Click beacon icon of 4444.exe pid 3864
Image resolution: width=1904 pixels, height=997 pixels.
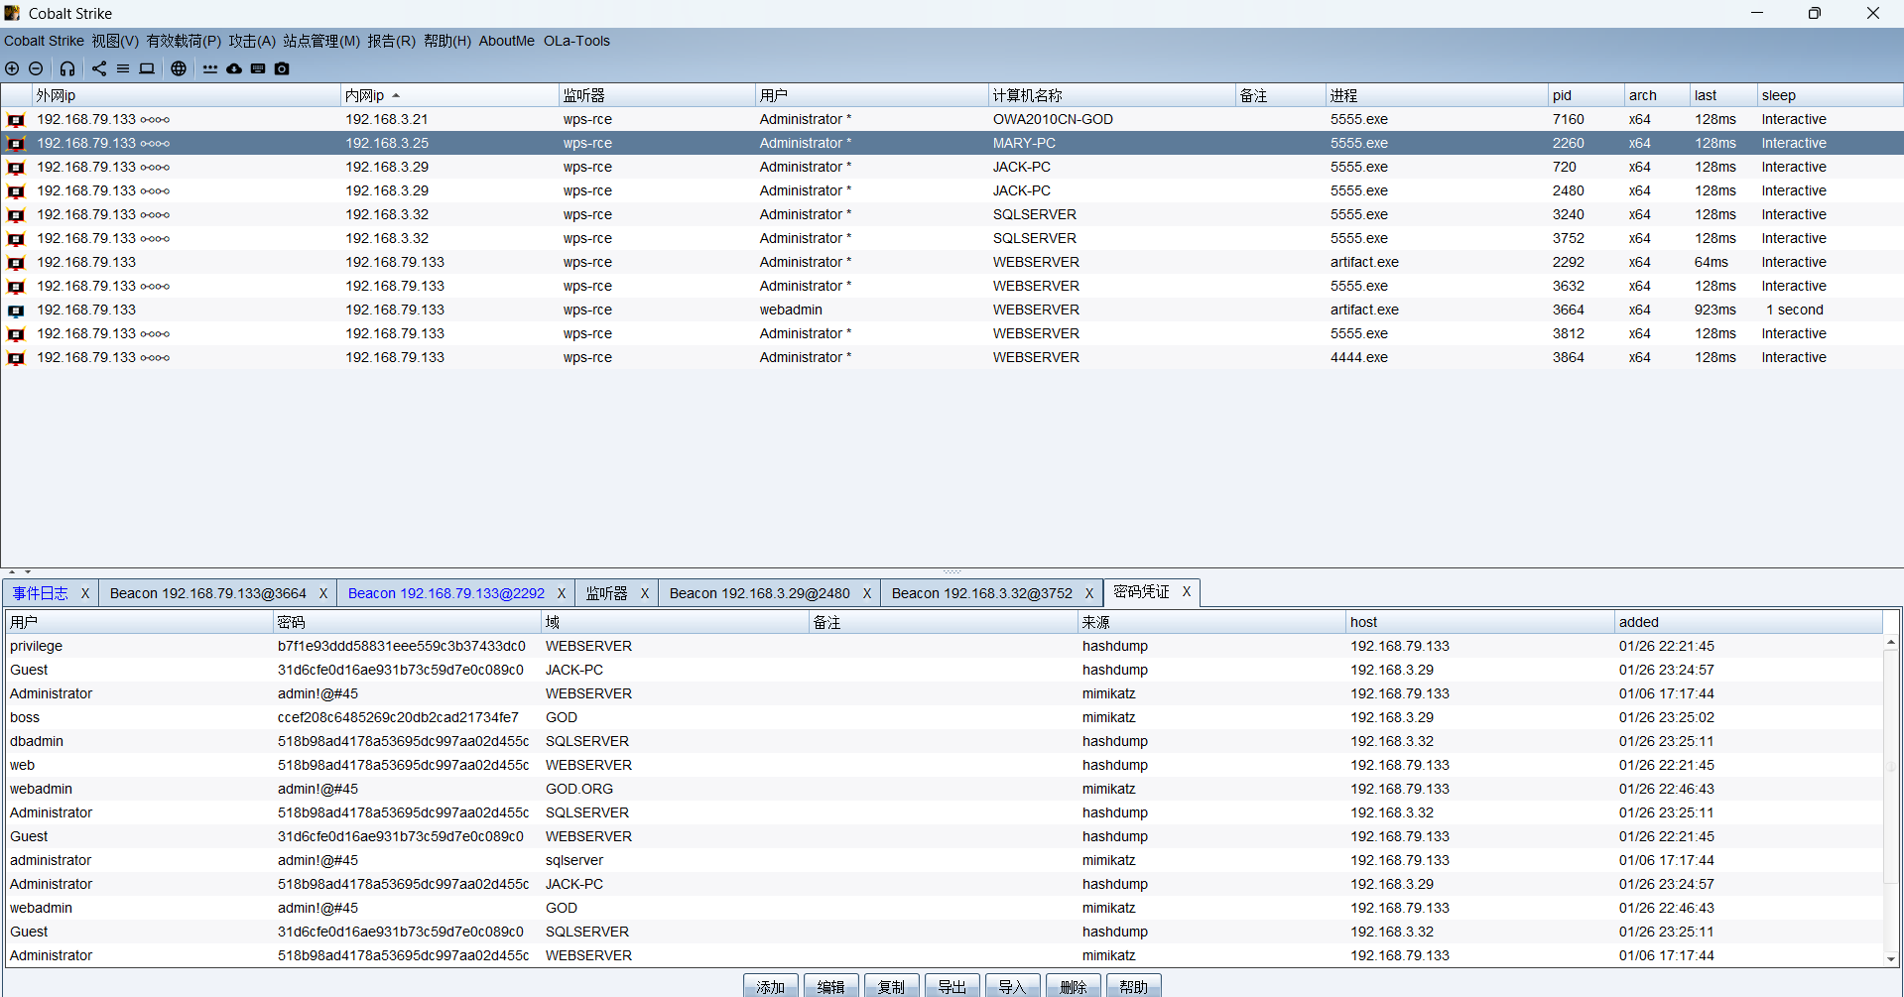click(16, 358)
